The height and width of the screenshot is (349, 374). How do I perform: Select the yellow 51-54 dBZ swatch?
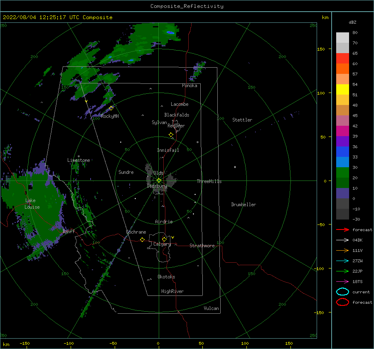click(342, 90)
